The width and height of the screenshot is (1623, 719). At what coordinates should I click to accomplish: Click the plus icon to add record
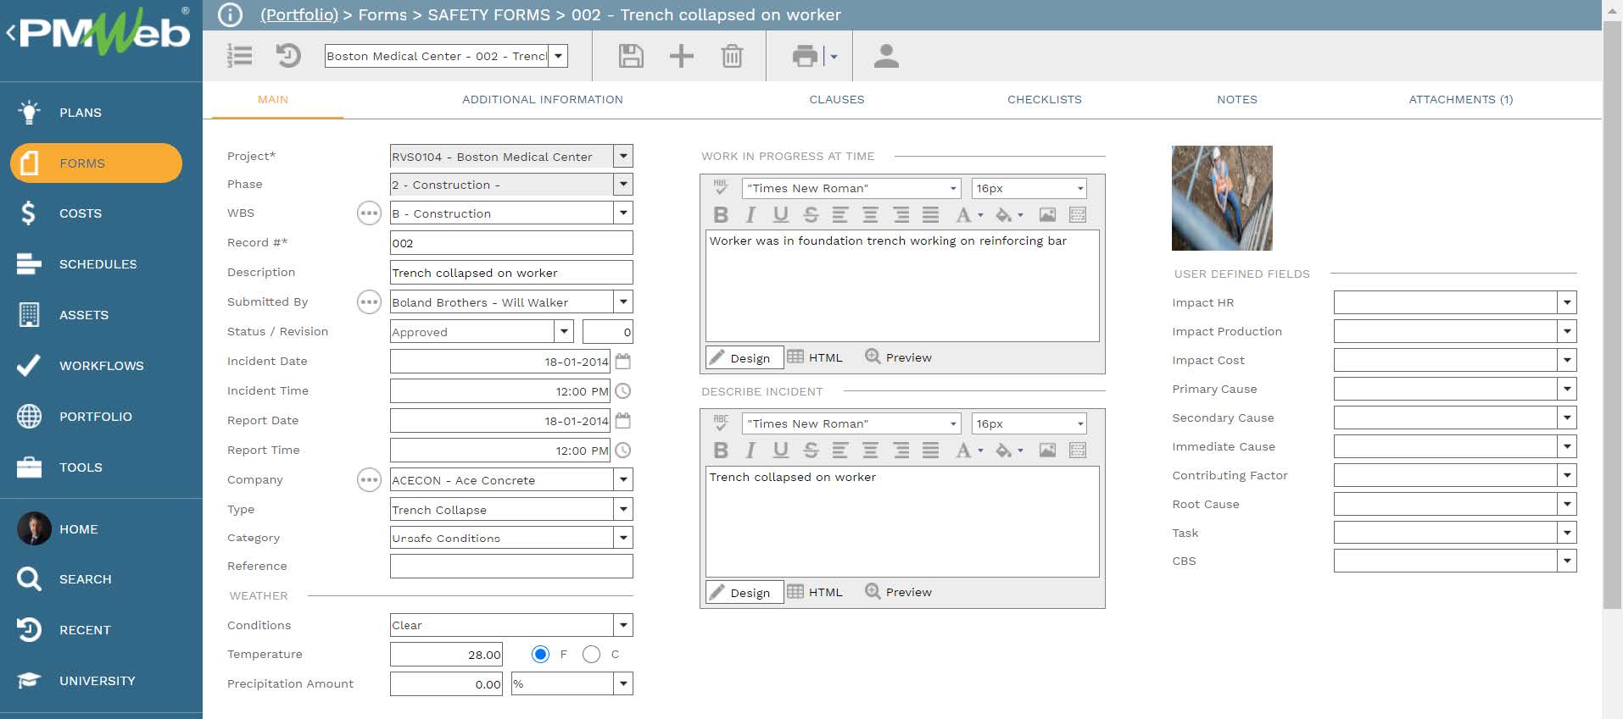pos(681,56)
